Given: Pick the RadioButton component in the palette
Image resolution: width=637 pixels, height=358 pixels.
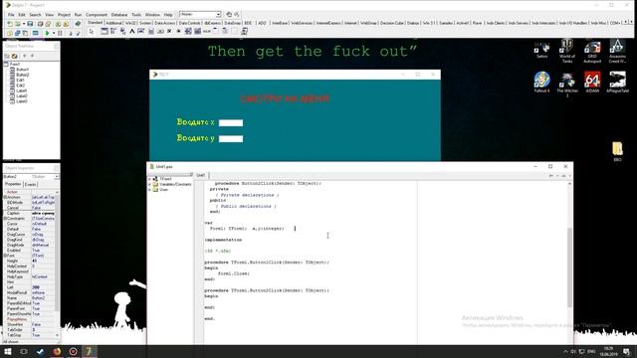Looking at the screenshot, I should coord(179,31).
